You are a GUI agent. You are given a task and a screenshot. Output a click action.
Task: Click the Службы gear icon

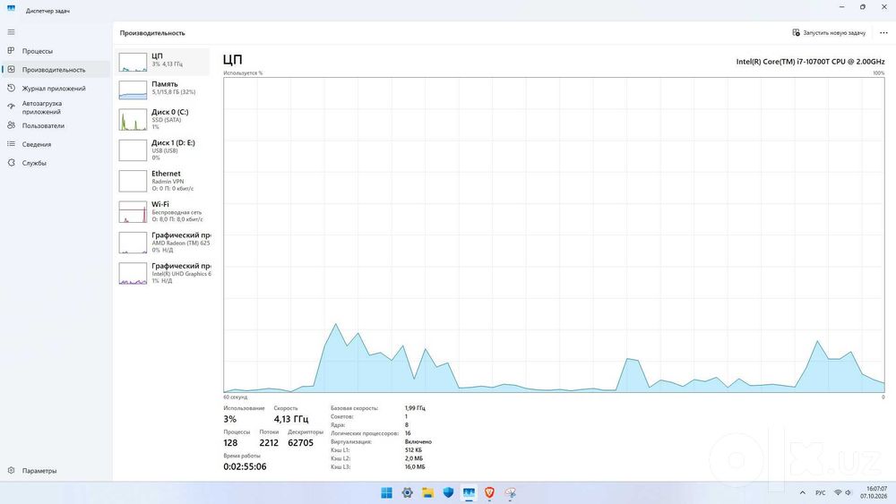point(11,163)
